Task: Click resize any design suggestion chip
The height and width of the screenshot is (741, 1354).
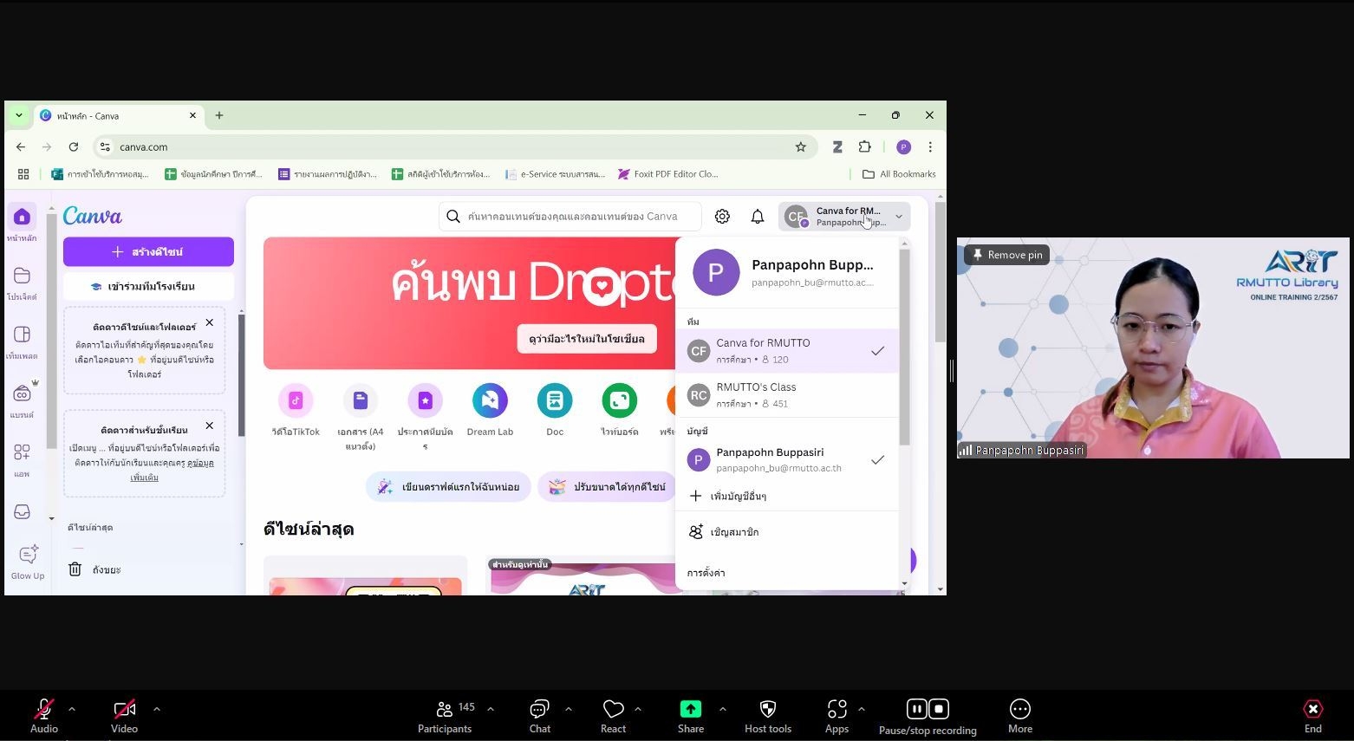Action: pyautogui.click(x=609, y=487)
